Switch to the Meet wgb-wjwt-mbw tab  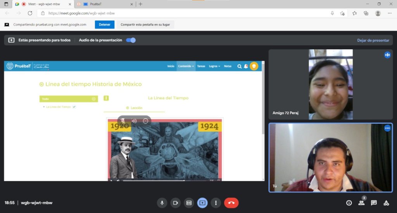pos(44,4)
